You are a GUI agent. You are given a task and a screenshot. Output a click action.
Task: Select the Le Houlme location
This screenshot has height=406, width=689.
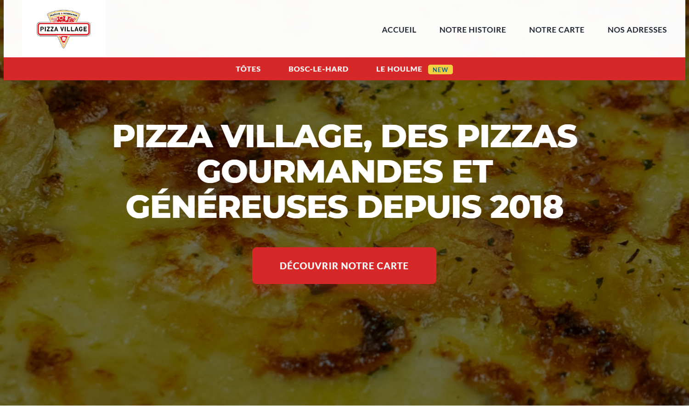pos(399,69)
